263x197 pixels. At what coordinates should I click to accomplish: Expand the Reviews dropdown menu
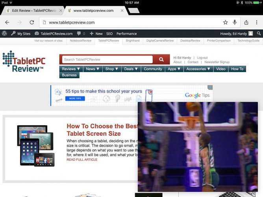tap(71, 69)
